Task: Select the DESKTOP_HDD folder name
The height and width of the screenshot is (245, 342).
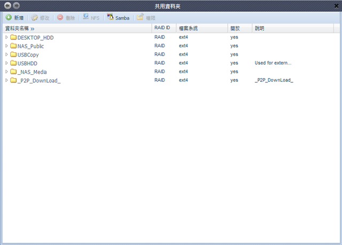Action: tap(36, 37)
